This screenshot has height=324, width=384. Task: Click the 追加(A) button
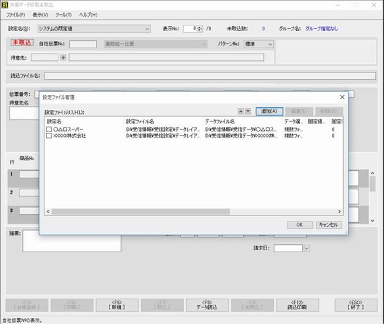tap(269, 111)
